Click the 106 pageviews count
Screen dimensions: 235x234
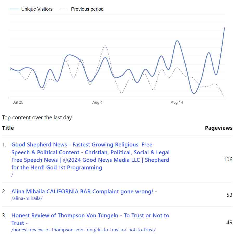click(x=228, y=159)
